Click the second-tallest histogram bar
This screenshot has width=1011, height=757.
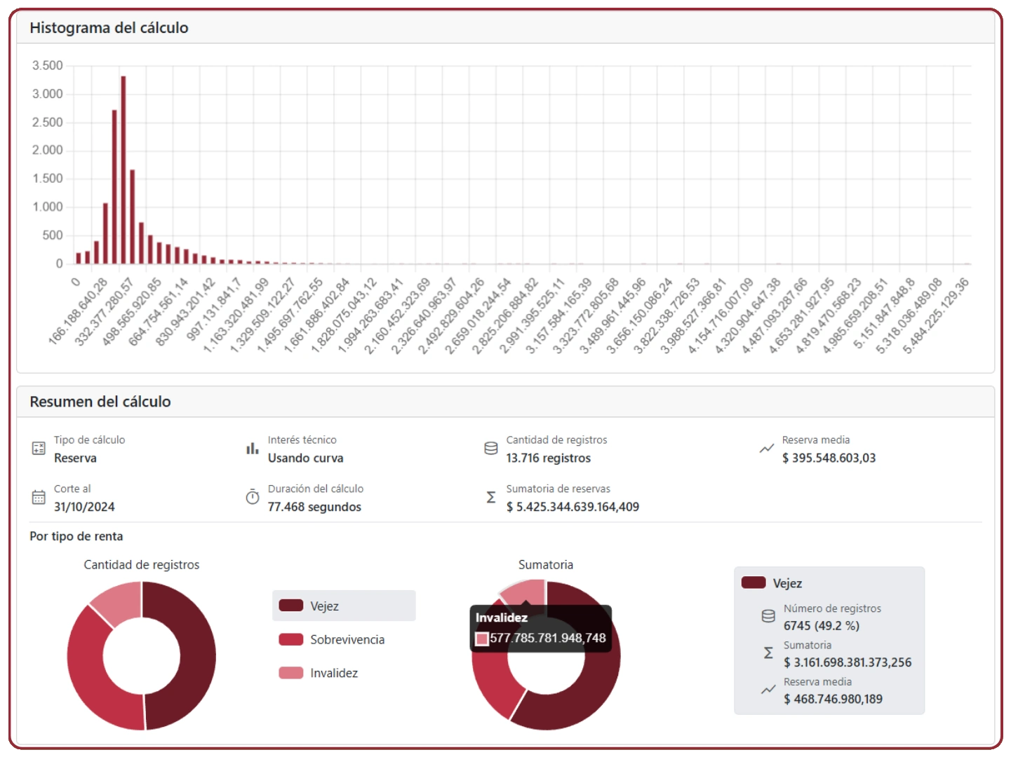114,186
